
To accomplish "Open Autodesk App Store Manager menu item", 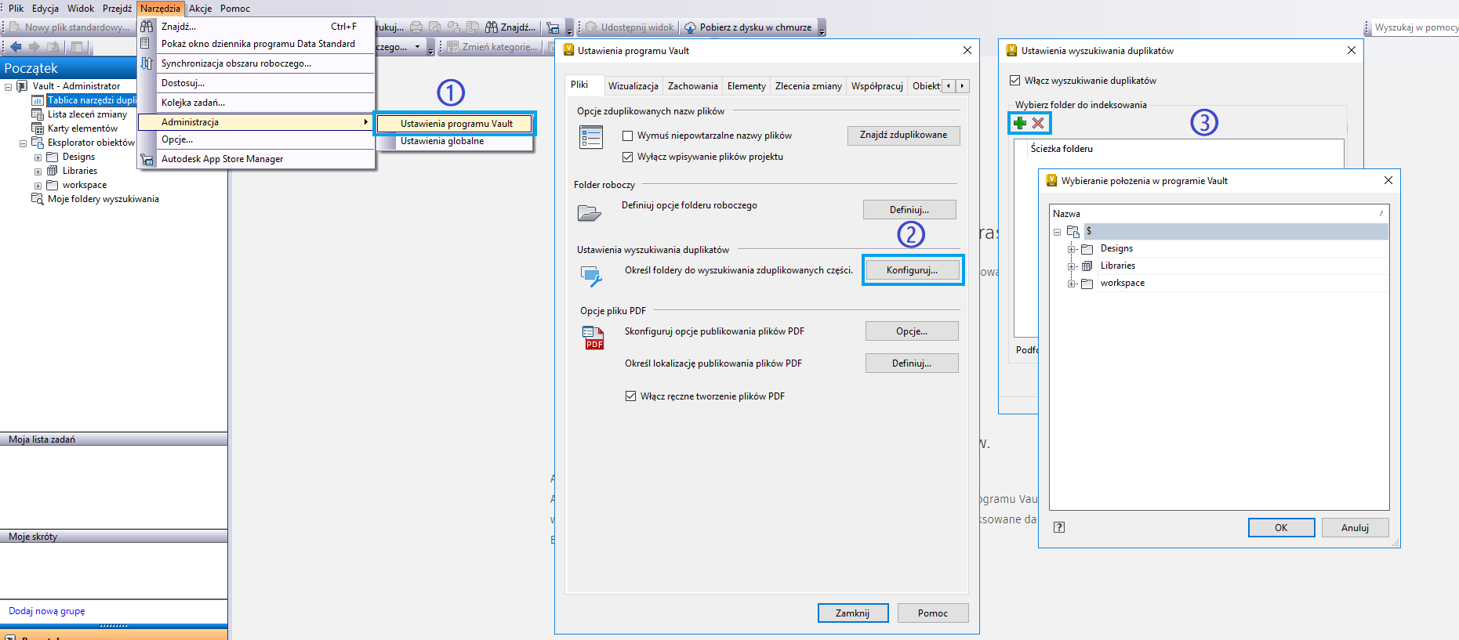I will (x=256, y=159).
